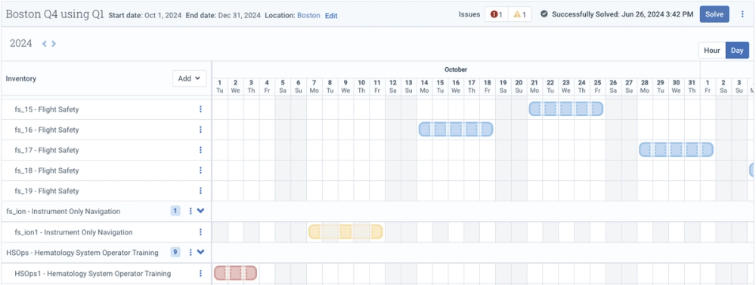The image size is (756, 285).
Task: Open the Add inventory dropdown
Action: click(x=190, y=78)
